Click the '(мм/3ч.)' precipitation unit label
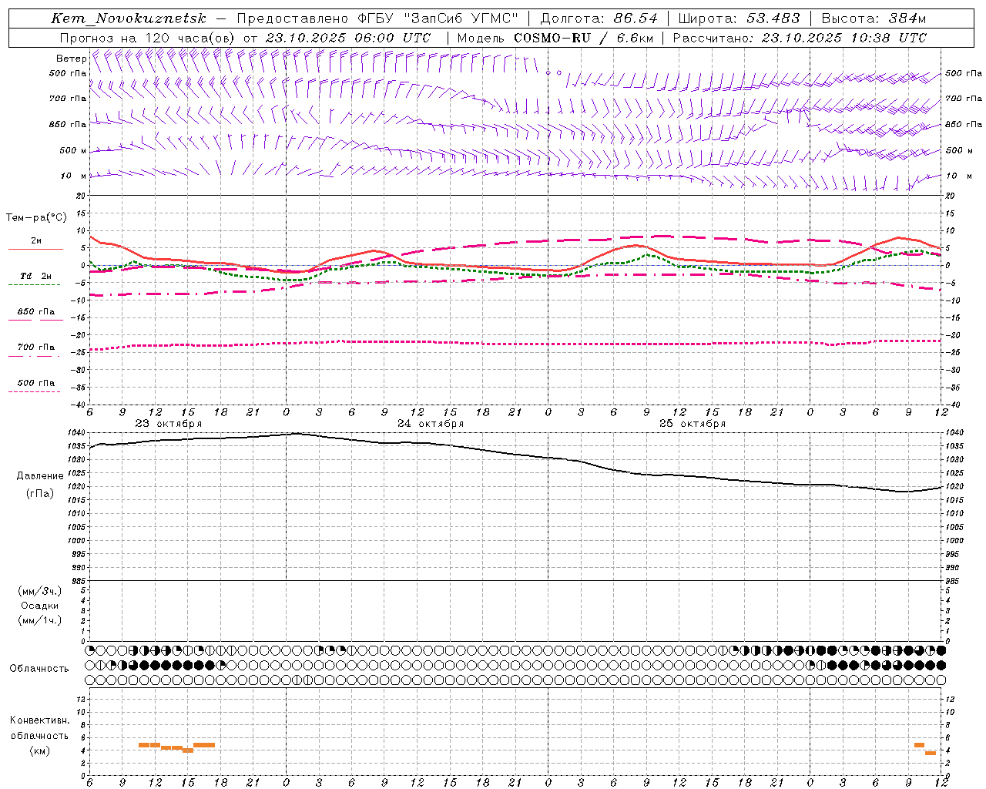Viewport: 986px width, 789px height. pyautogui.click(x=40, y=591)
